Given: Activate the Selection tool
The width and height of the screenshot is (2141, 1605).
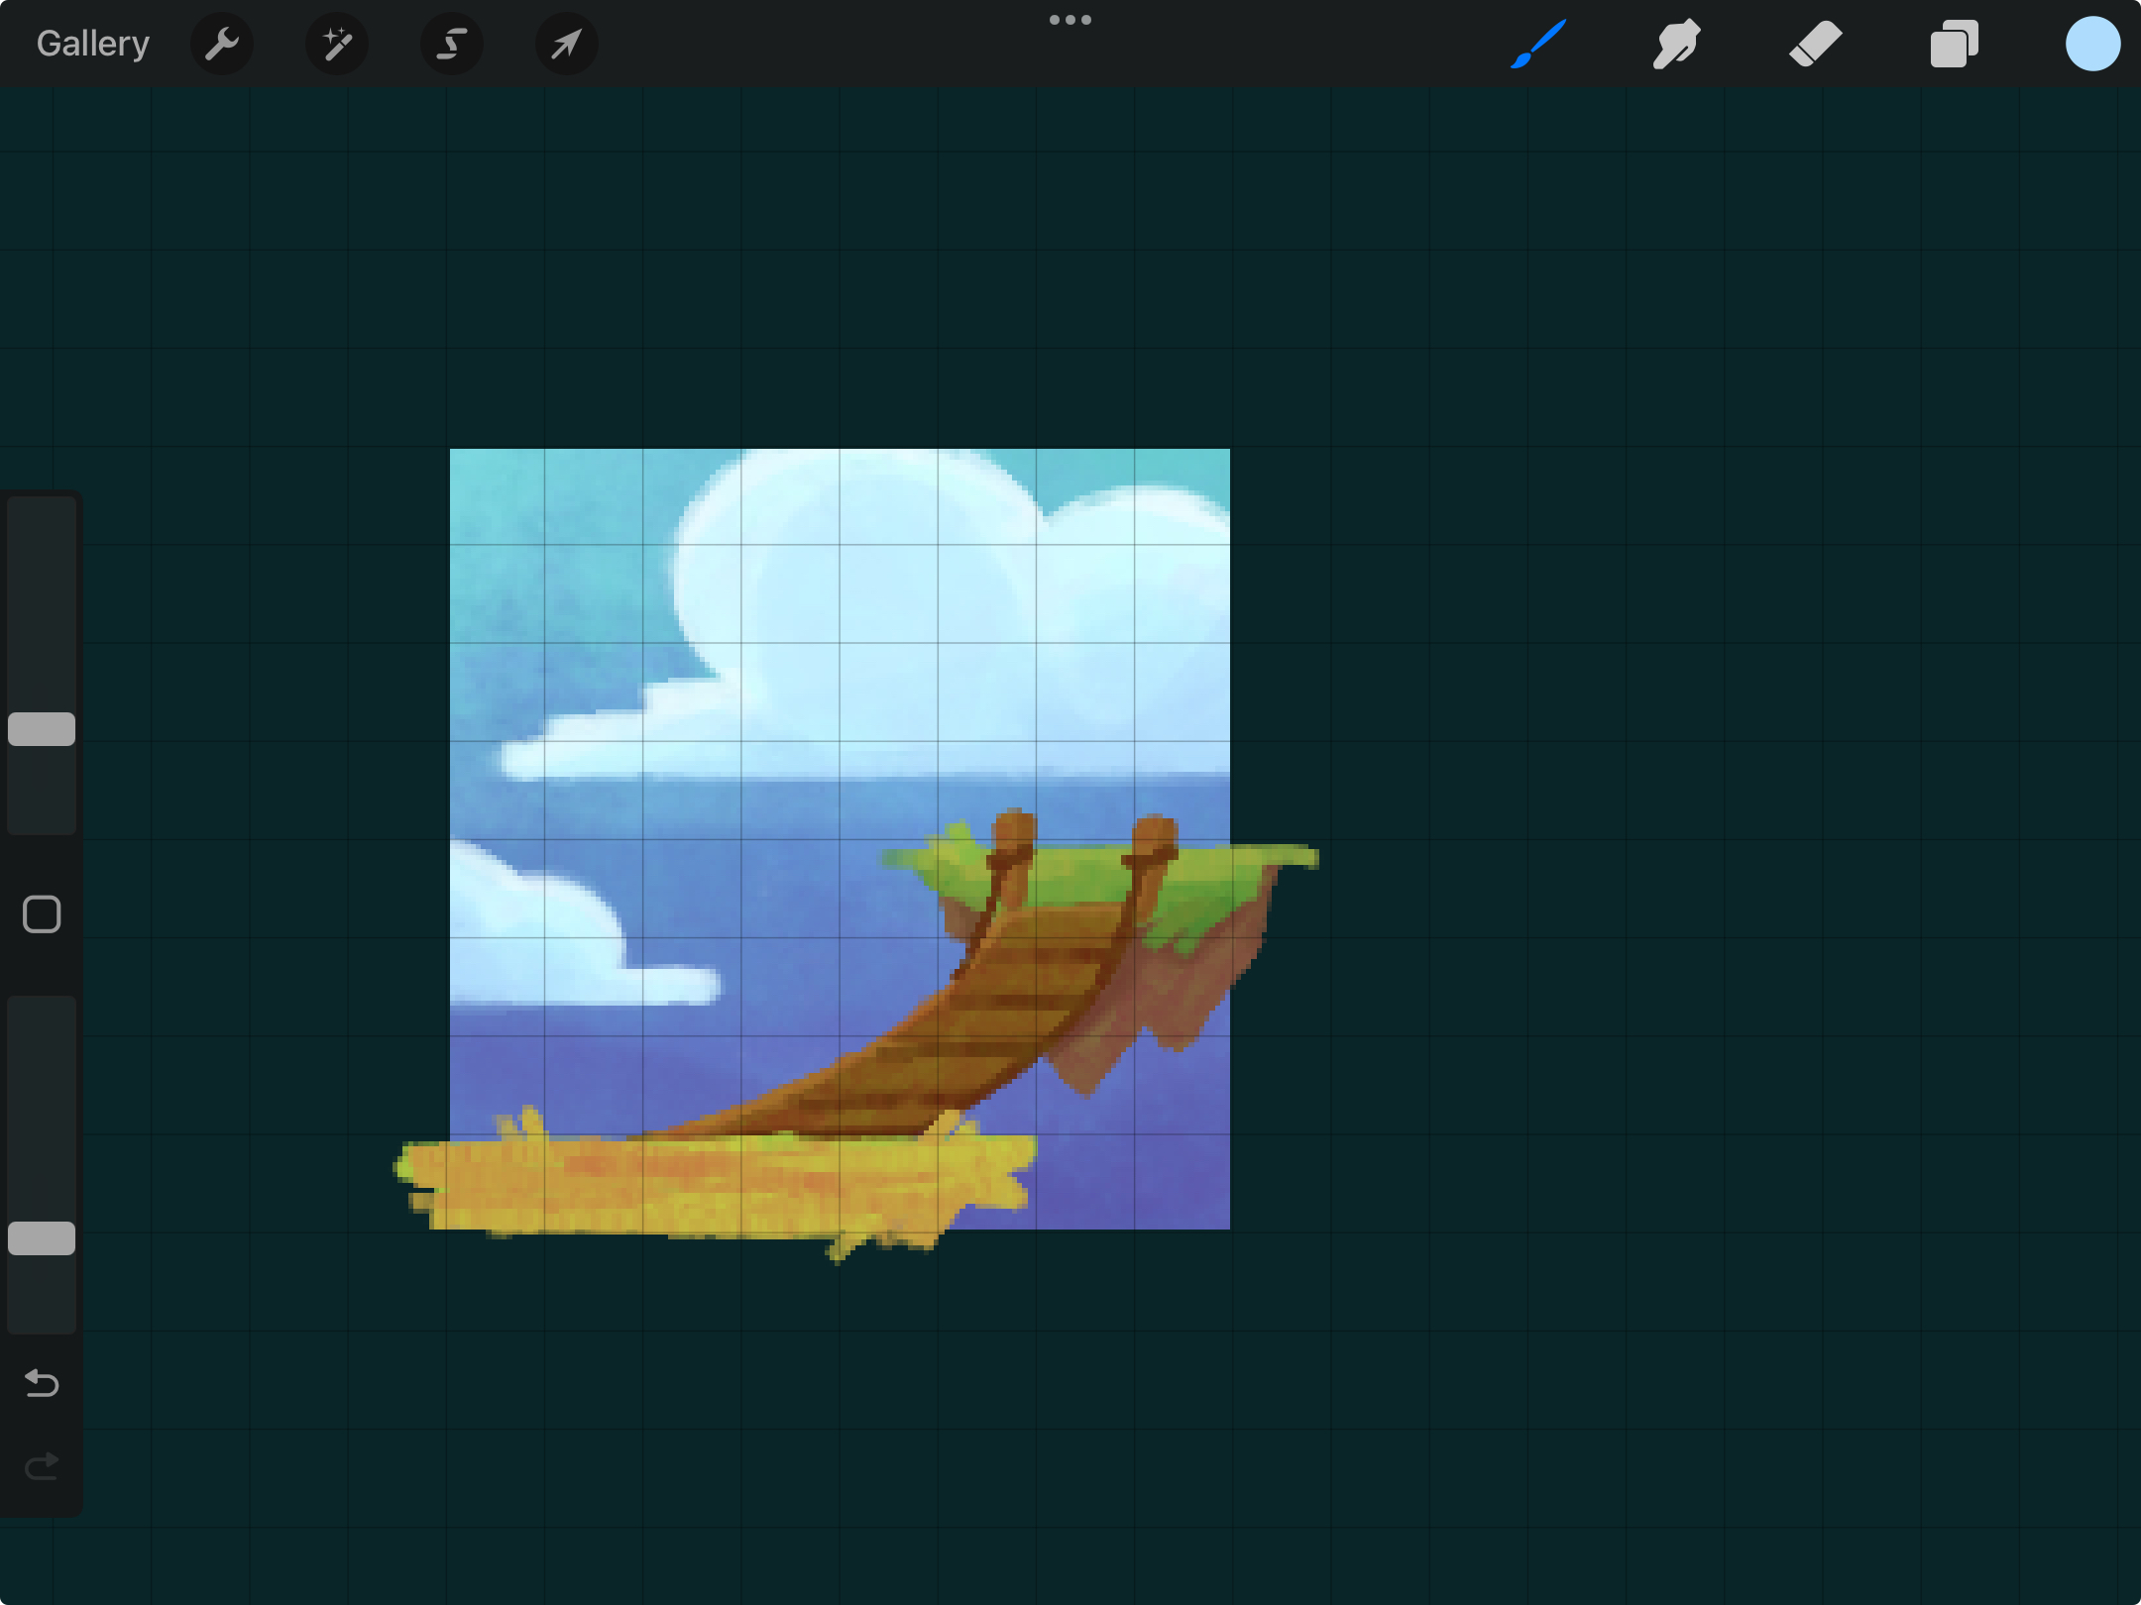Looking at the screenshot, I should pos(452,44).
